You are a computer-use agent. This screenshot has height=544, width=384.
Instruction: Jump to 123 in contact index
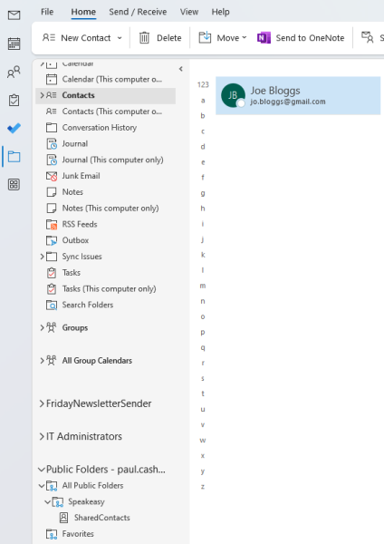coord(203,84)
